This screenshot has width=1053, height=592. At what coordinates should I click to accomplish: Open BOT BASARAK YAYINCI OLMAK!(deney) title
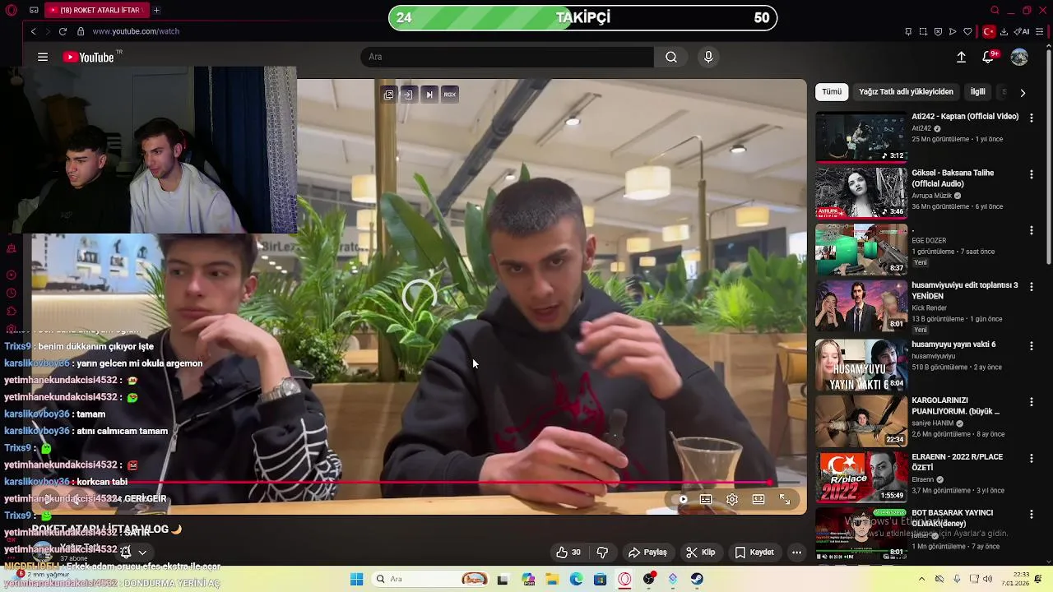coord(953,518)
